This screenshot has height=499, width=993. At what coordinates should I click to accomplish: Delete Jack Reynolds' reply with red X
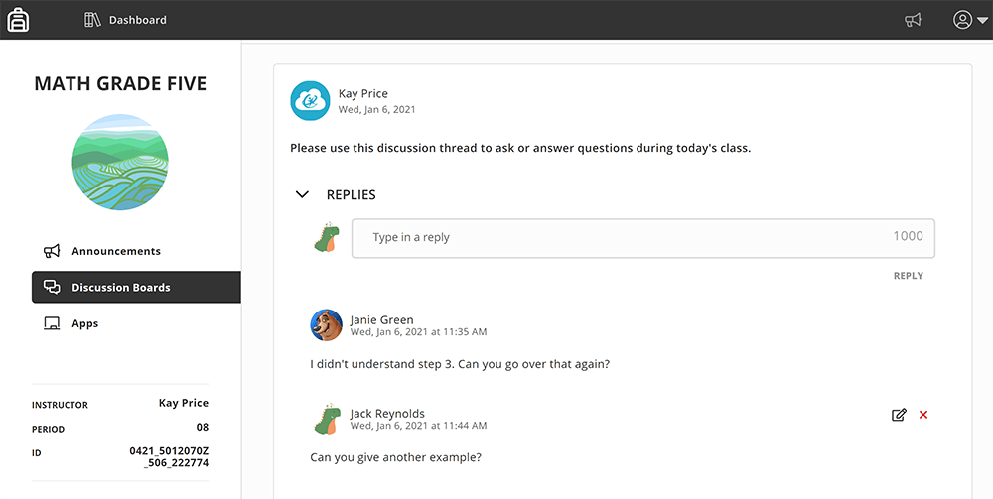(x=923, y=415)
